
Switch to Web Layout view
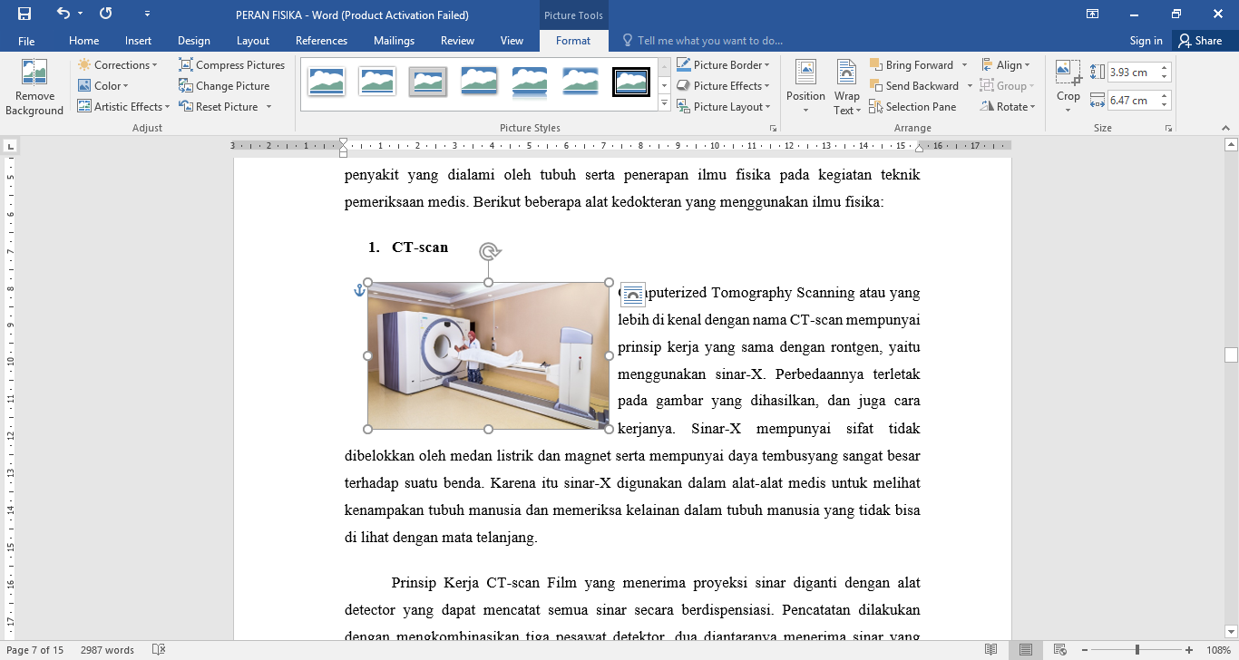(x=1059, y=650)
